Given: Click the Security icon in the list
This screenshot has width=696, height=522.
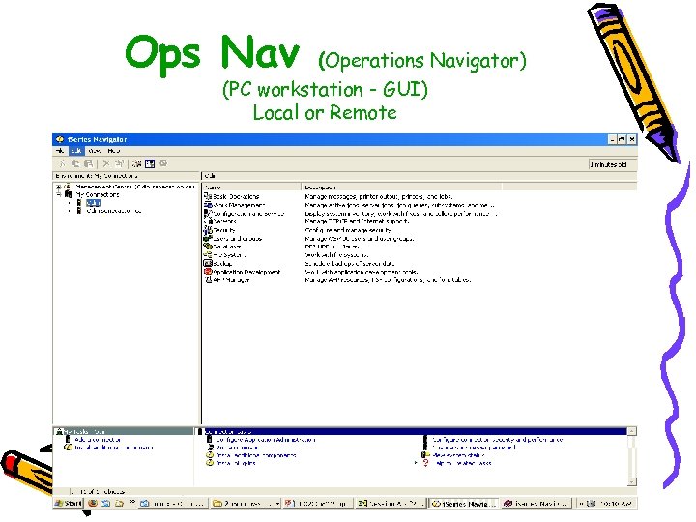Looking at the screenshot, I should [208, 230].
